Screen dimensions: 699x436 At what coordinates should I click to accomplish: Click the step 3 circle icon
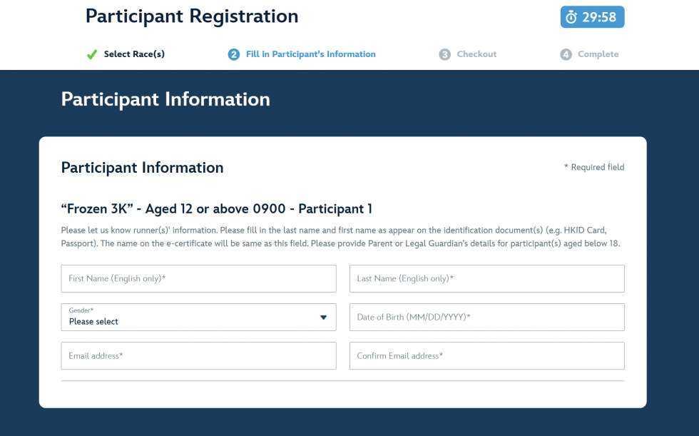pos(444,54)
